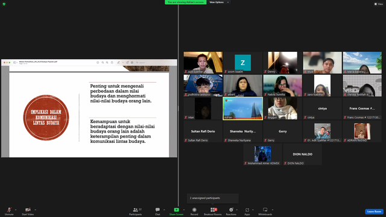Click the red 'Implikasi dalam Komunikasi' circle

[x=46, y=118]
